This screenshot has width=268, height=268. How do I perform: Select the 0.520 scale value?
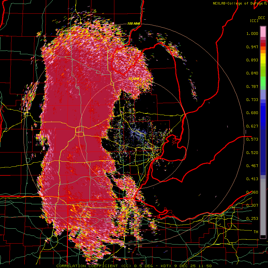point(252,153)
